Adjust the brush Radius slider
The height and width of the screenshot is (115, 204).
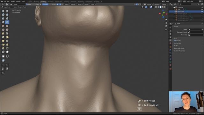point(33,4)
